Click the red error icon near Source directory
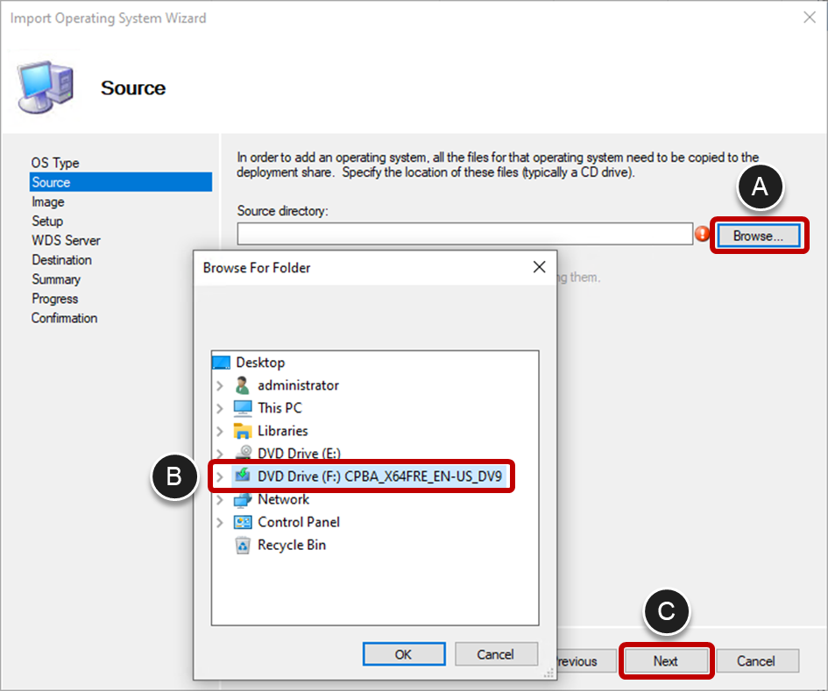 coord(704,234)
